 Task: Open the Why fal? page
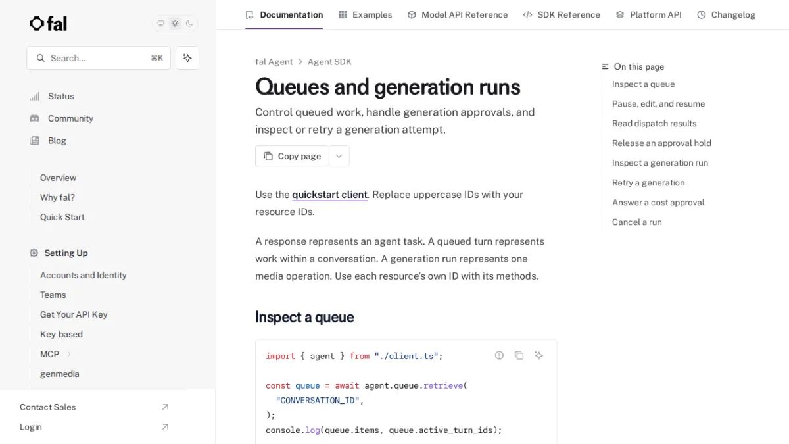pyautogui.click(x=57, y=197)
